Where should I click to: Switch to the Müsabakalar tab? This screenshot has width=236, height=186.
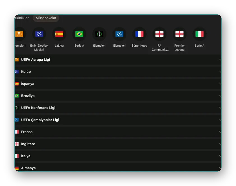pyautogui.click(x=46, y=18)
